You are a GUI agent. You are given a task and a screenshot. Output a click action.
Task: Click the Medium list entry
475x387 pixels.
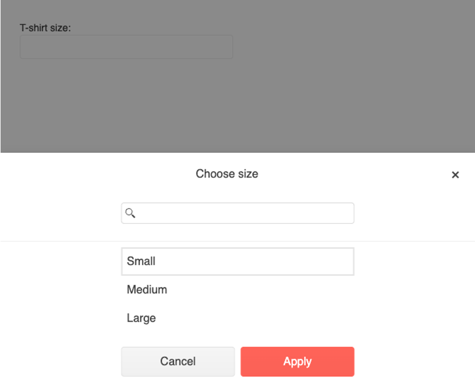pos(238,290)
